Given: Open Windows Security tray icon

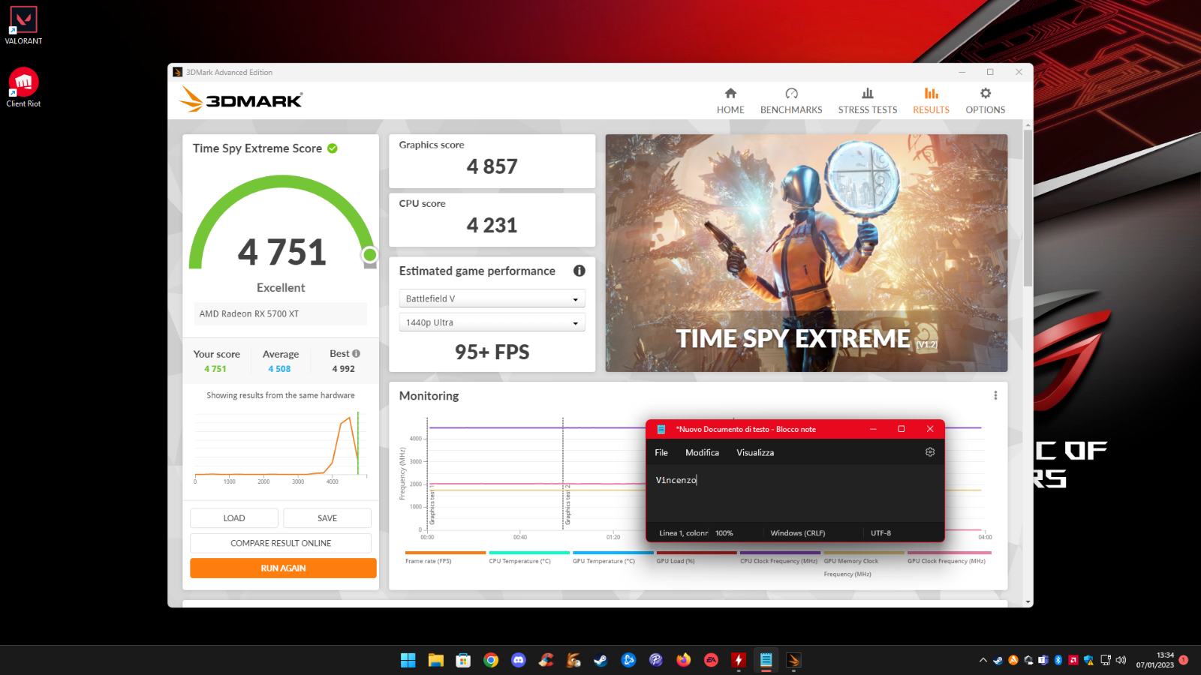Looking at the screenshot, I should (1088, 660).
